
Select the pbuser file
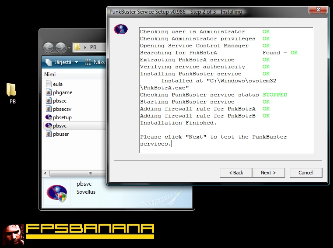pyautogui.click(x=57, y=134)
